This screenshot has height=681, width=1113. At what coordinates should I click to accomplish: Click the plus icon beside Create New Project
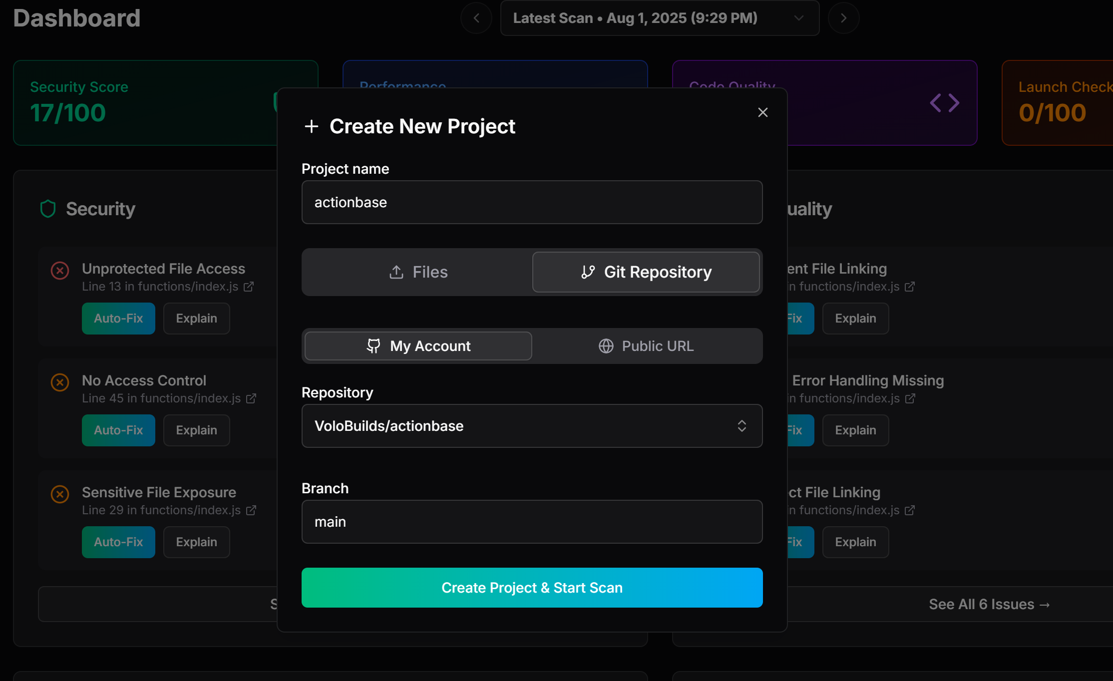312,126
